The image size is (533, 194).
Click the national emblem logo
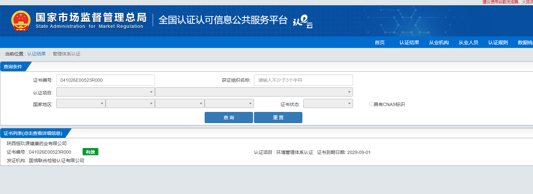coord(21,21)
